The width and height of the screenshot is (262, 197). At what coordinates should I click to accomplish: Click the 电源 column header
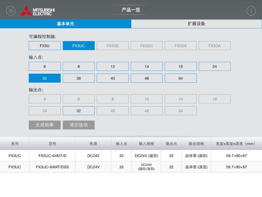tap(93, 143)
